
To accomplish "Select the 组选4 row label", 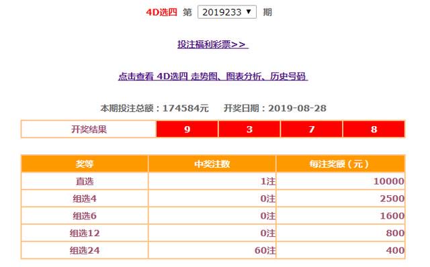I will tap(85, 199).
